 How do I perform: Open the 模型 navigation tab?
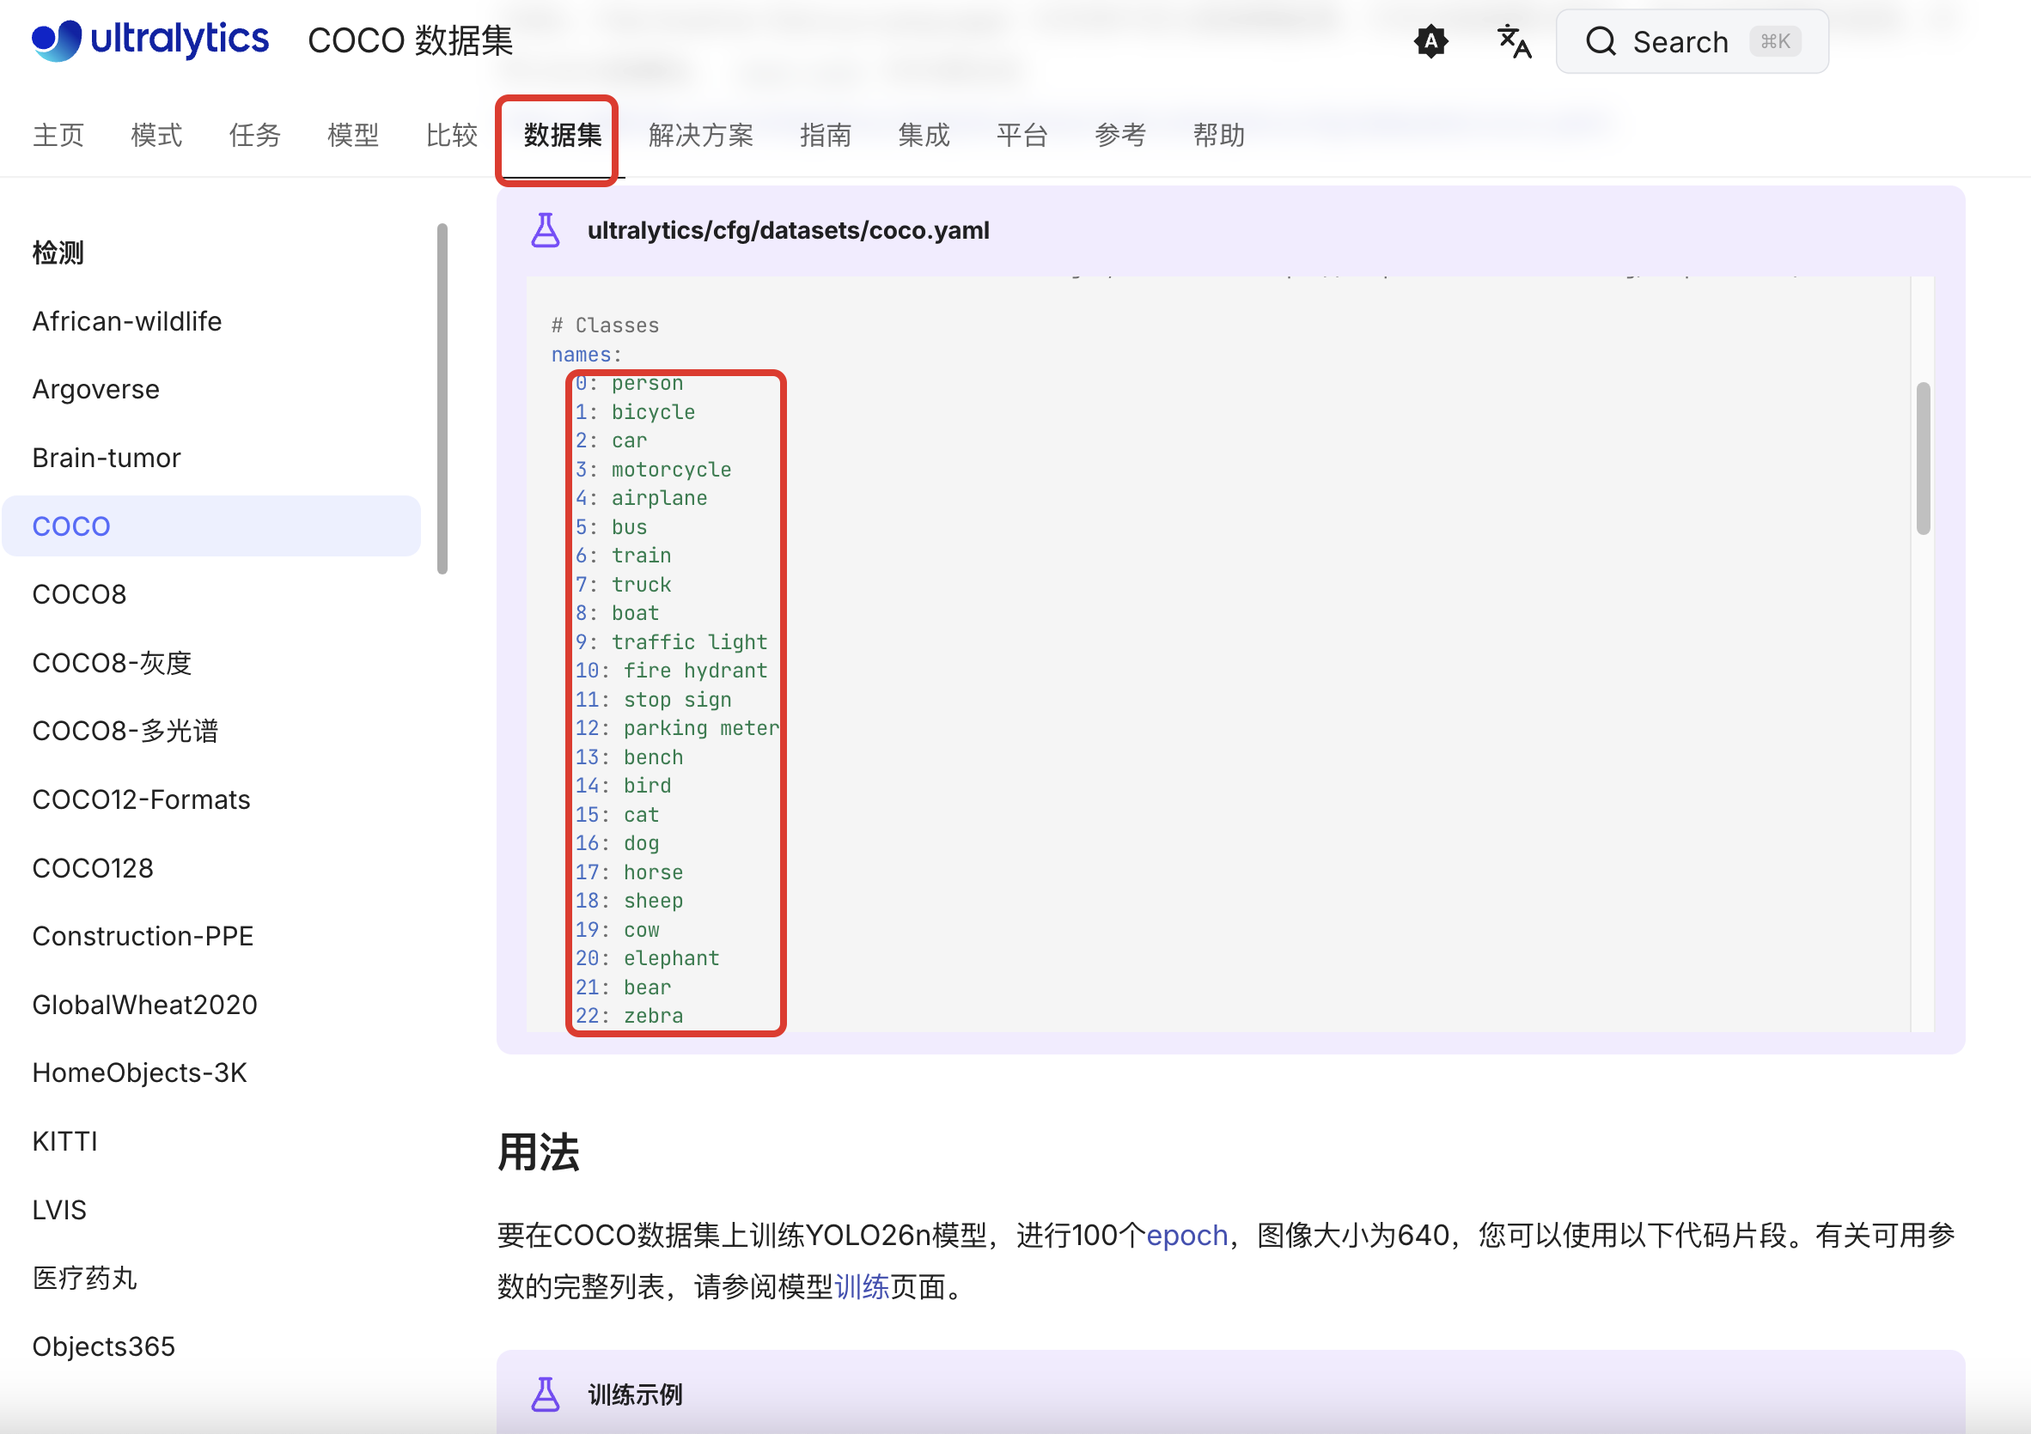click(352, 136)
